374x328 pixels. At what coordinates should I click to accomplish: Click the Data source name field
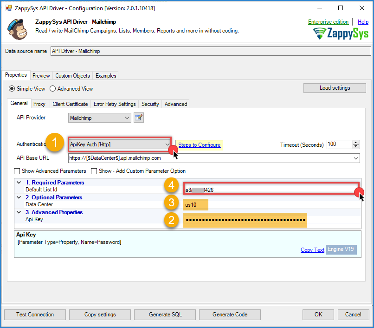coord(211,51)
